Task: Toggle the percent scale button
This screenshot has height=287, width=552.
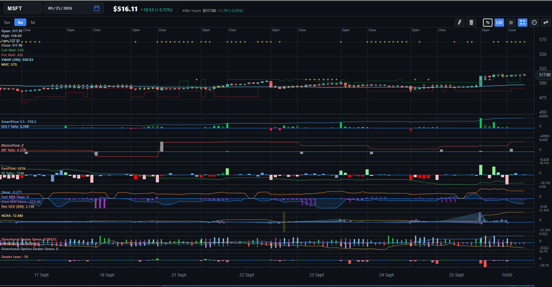Action: click(x=488, y=23)
